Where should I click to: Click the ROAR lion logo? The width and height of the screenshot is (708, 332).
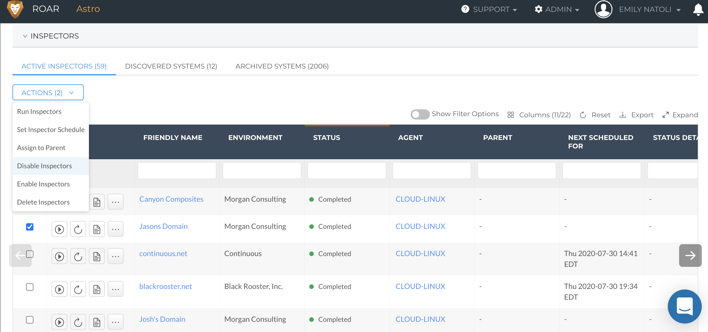pos(15,9)
